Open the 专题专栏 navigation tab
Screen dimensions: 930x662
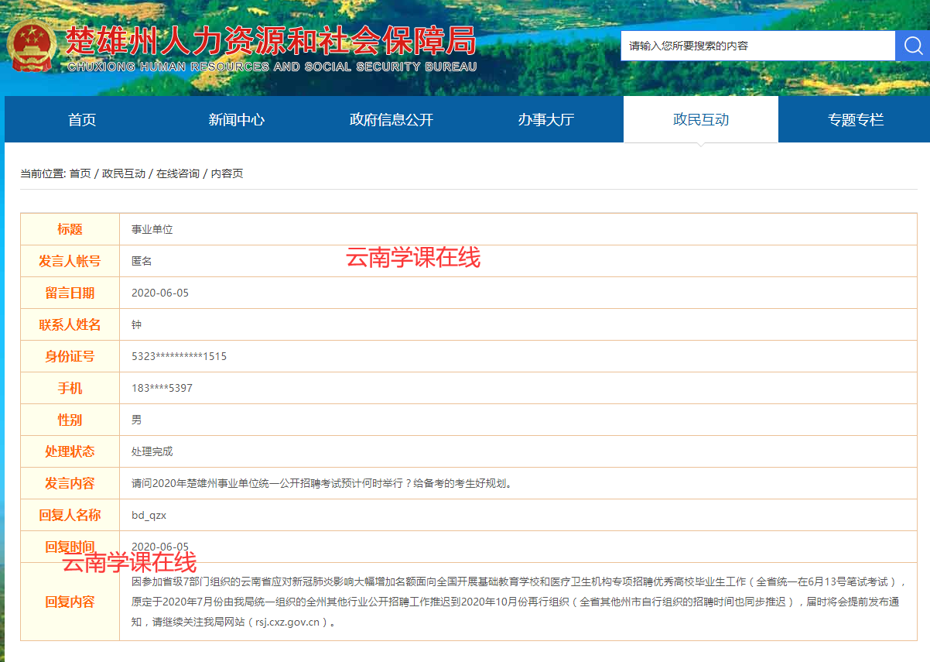(x=854, y=119)
